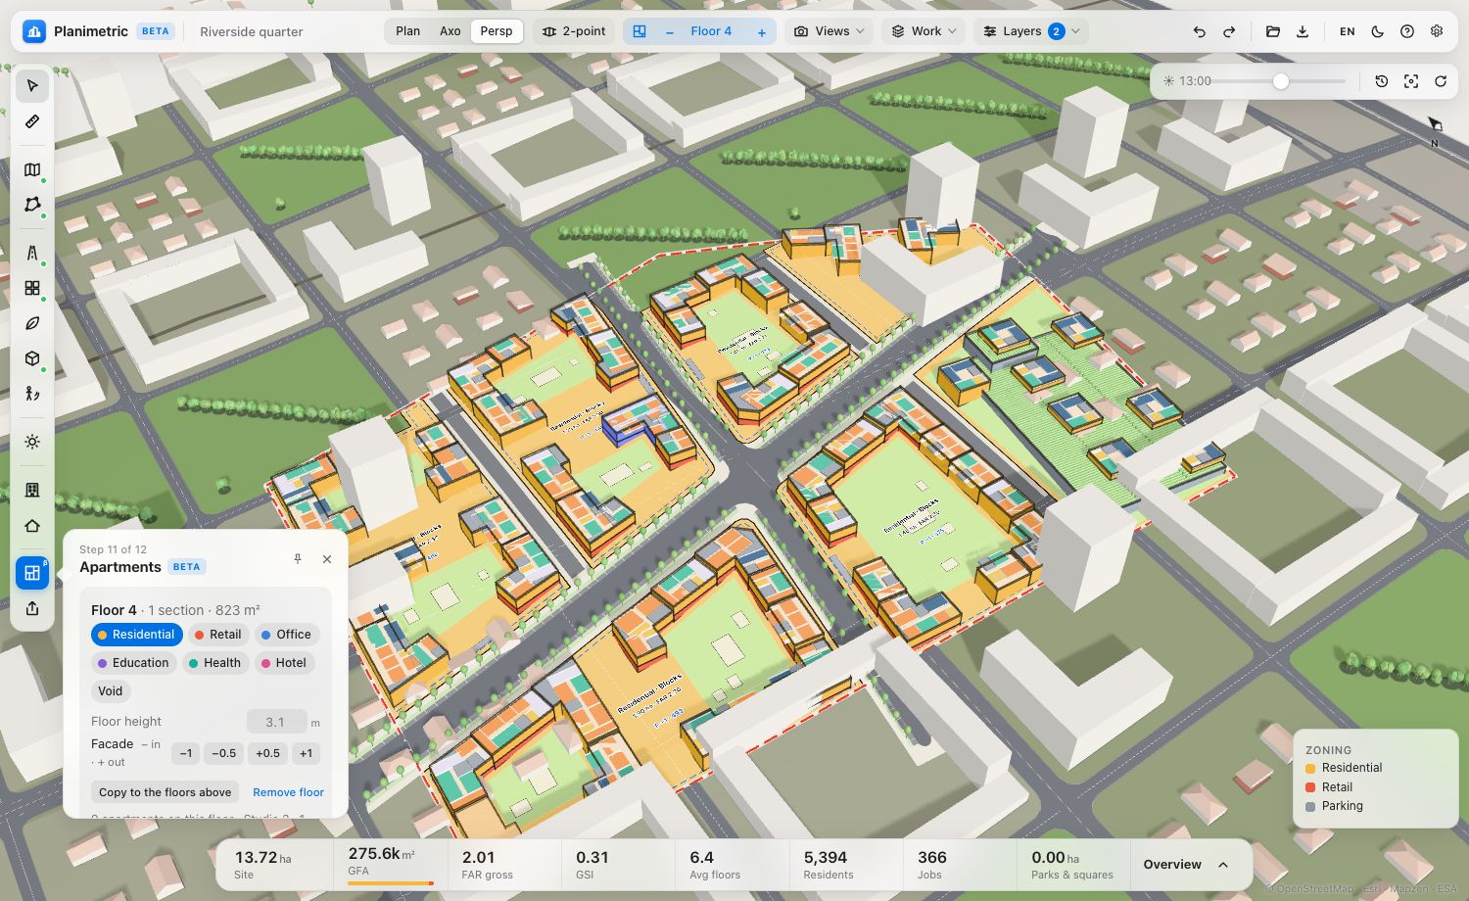This screenshot has height=901, width=1469.
Task: Switch to Plan view
Action: click(x=408, y=31)
